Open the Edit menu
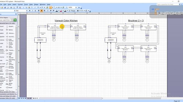Image resolution: width=183 pixels, height=102 pixels. coord(5,5)
